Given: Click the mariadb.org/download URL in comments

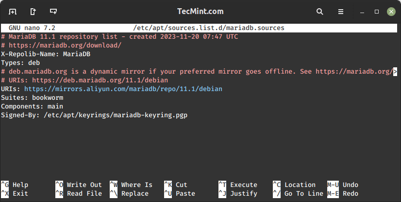Looking at the screenshot, I should tap(65, 45).
